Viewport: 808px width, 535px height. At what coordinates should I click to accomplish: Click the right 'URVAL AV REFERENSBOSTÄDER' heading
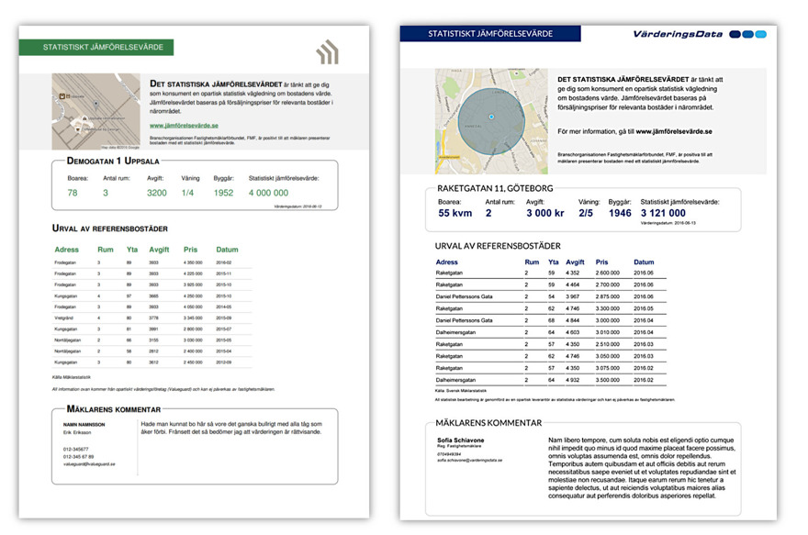498,246
